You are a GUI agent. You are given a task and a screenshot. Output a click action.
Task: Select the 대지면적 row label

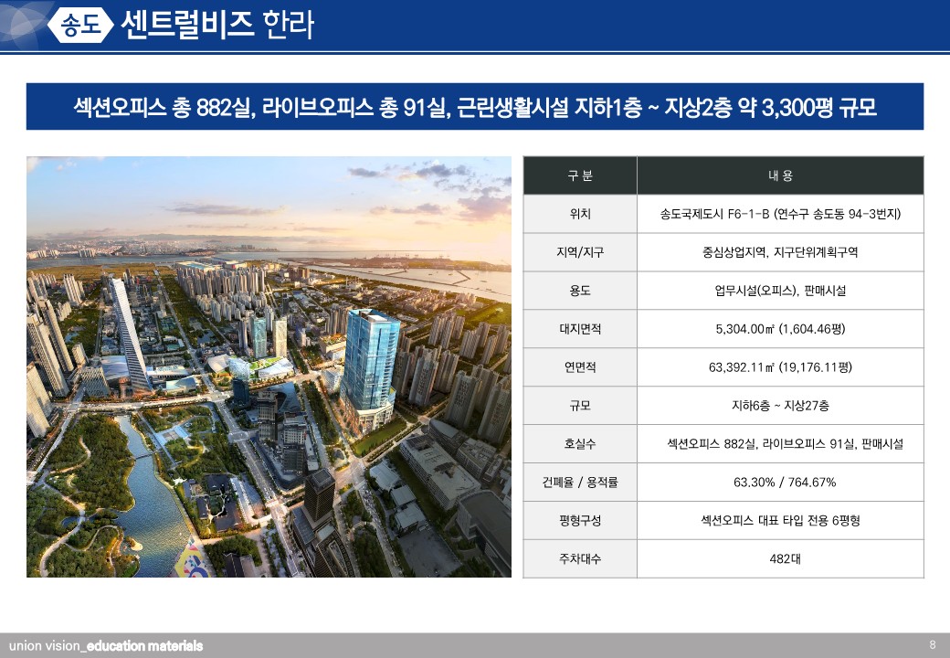click(x=580, y=329)
